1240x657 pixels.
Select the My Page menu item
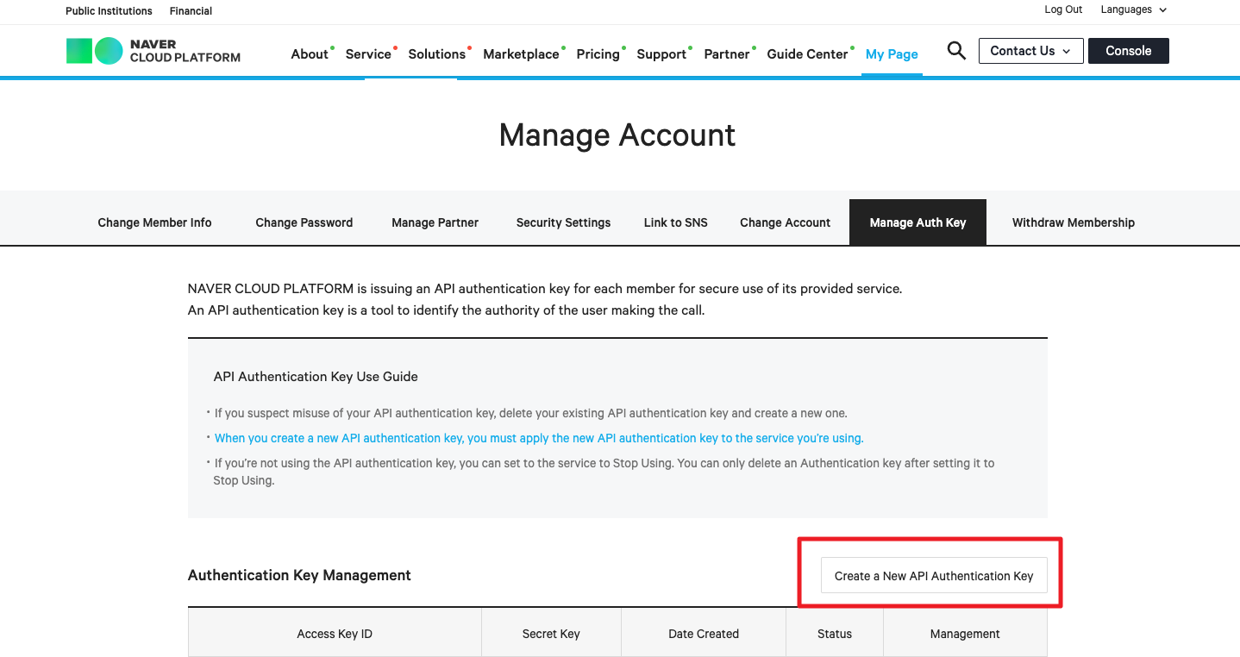[892, 54]
